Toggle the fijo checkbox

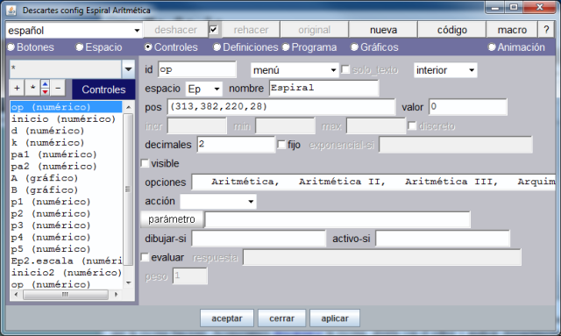pyautogui.click(x=281, y=145)
